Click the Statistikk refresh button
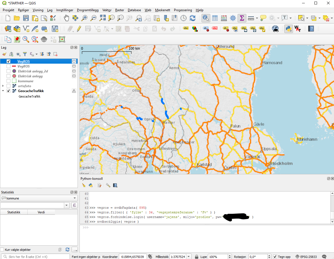 (67, 250)
